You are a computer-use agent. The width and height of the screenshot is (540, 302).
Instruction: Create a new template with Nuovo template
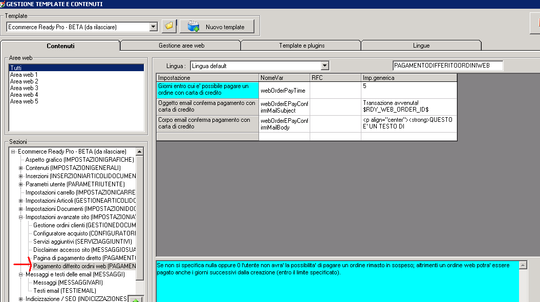pos(217,27)
